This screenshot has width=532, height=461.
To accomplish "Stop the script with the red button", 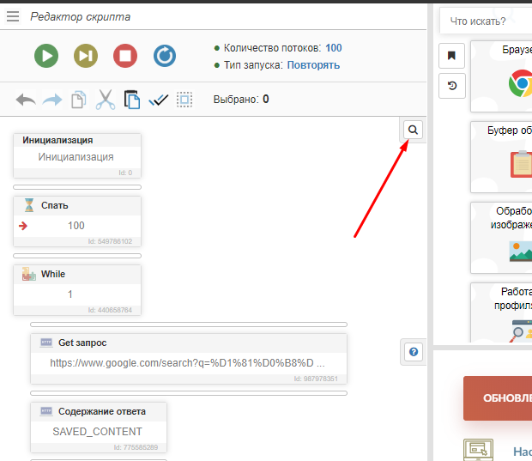I will [x=125, y=57].
